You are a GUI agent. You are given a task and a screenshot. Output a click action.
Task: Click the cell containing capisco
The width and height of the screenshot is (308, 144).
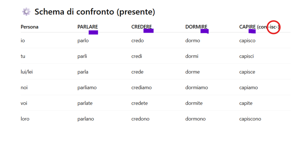pyautogui.click(x=247, y=41)
